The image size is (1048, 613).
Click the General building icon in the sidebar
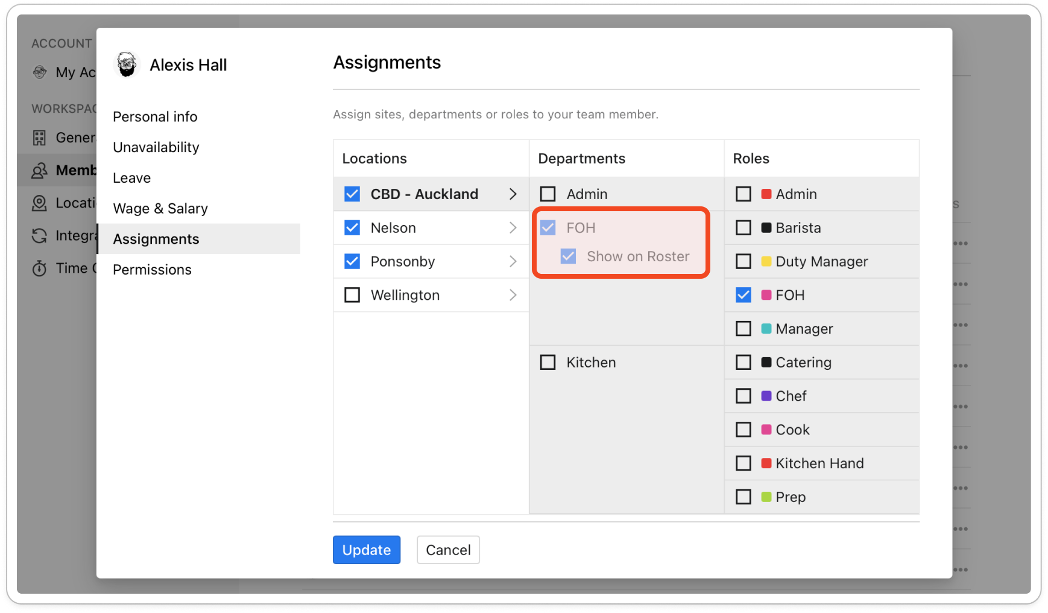[x=39, y=138]
